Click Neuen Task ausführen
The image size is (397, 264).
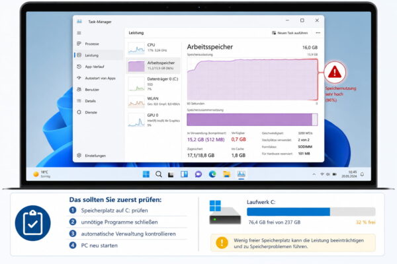click(x=290, y=33)
